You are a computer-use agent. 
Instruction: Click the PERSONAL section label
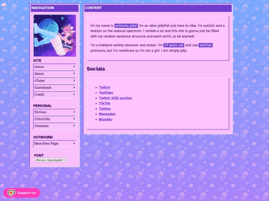click(x=42, y=106)
